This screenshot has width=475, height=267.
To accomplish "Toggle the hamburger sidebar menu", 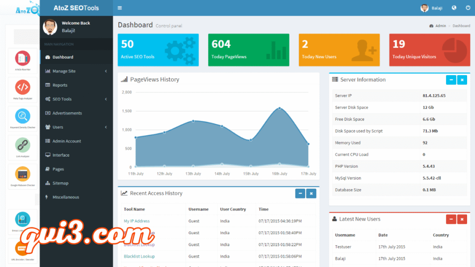I will tap(120, 8).
